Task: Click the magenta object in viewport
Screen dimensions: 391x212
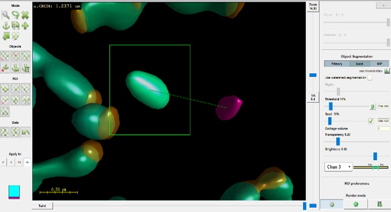Action: [228, 108]
